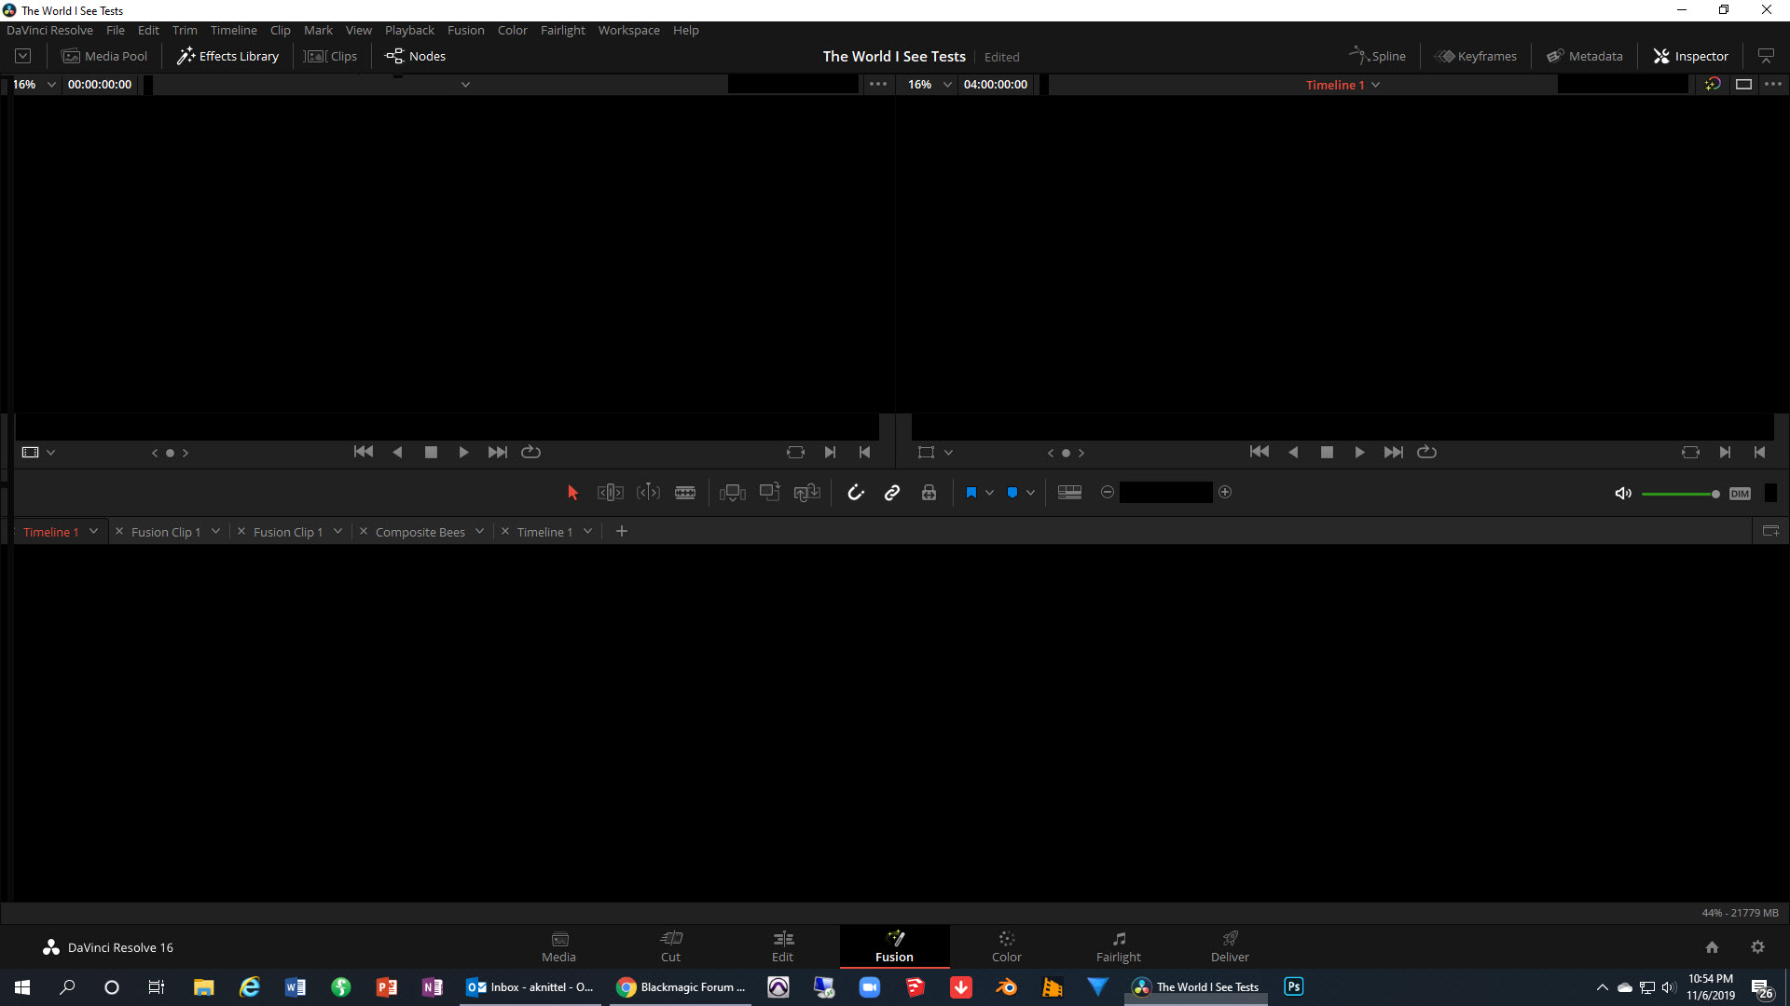The width and height of the screenshot is (1790, 1006).
Task: Switch to the Composite Bees tab
Action: point(420,532)
